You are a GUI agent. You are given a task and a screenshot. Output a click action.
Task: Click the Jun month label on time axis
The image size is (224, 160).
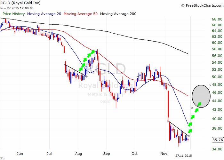click(x=20, y=154)
